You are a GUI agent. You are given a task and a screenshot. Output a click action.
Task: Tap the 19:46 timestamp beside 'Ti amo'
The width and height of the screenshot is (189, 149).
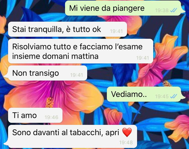tap(51, 117)
